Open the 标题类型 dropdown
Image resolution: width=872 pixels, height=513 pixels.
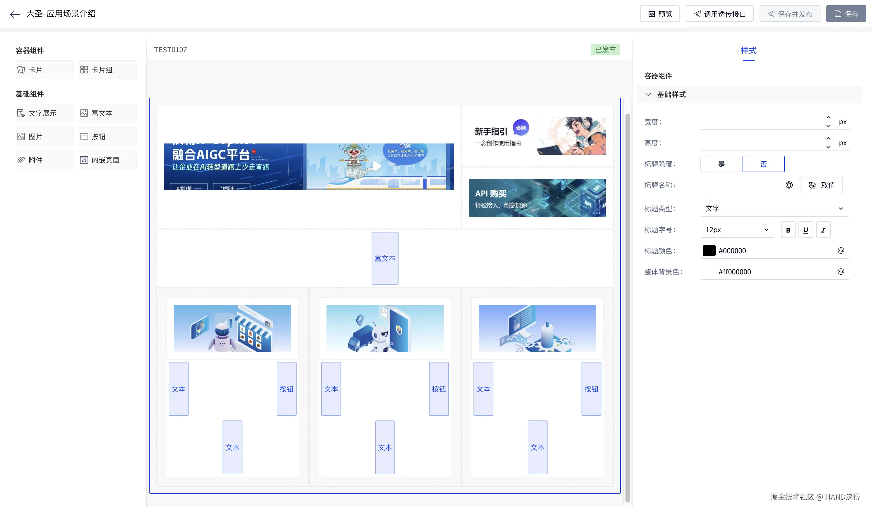click(774, 208)
